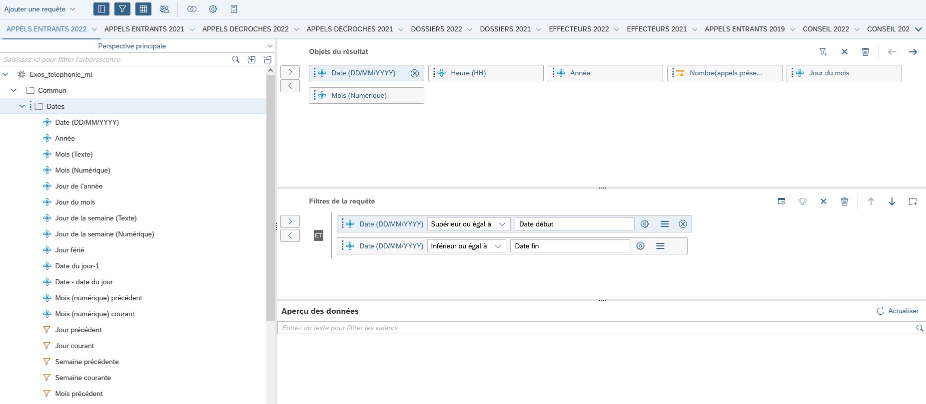Select Nombre(appels prése... measure result object
This screenshot has width=926, height=404.
725,73
